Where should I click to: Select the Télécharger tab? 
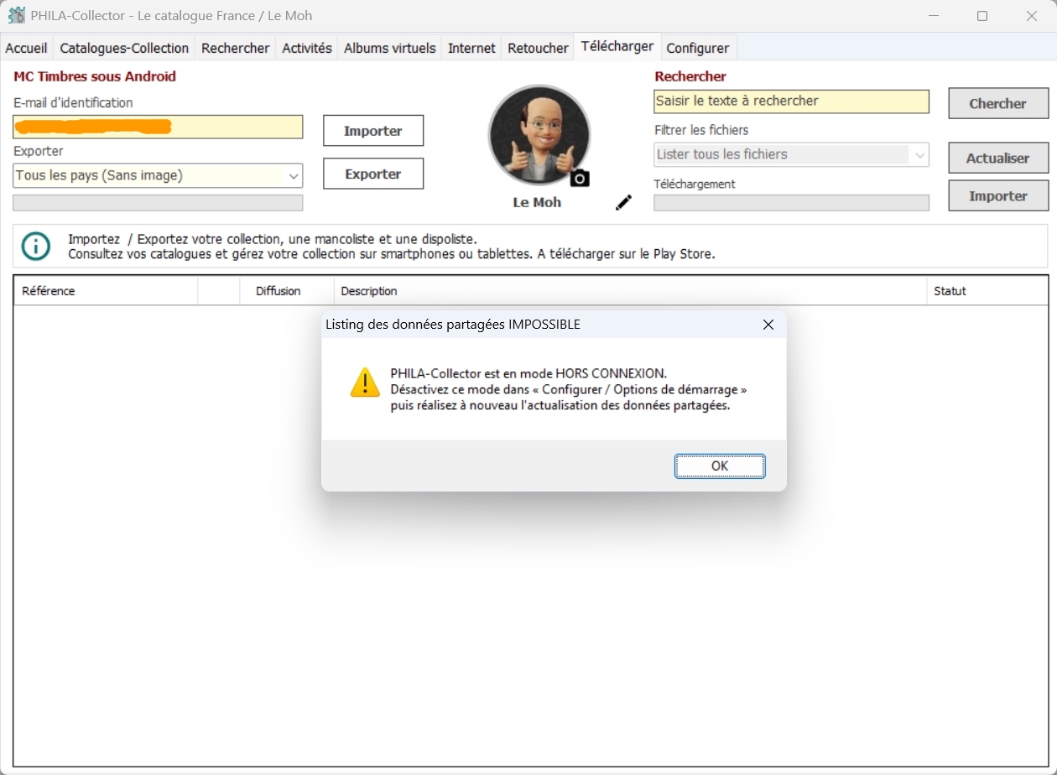point(617,46)
